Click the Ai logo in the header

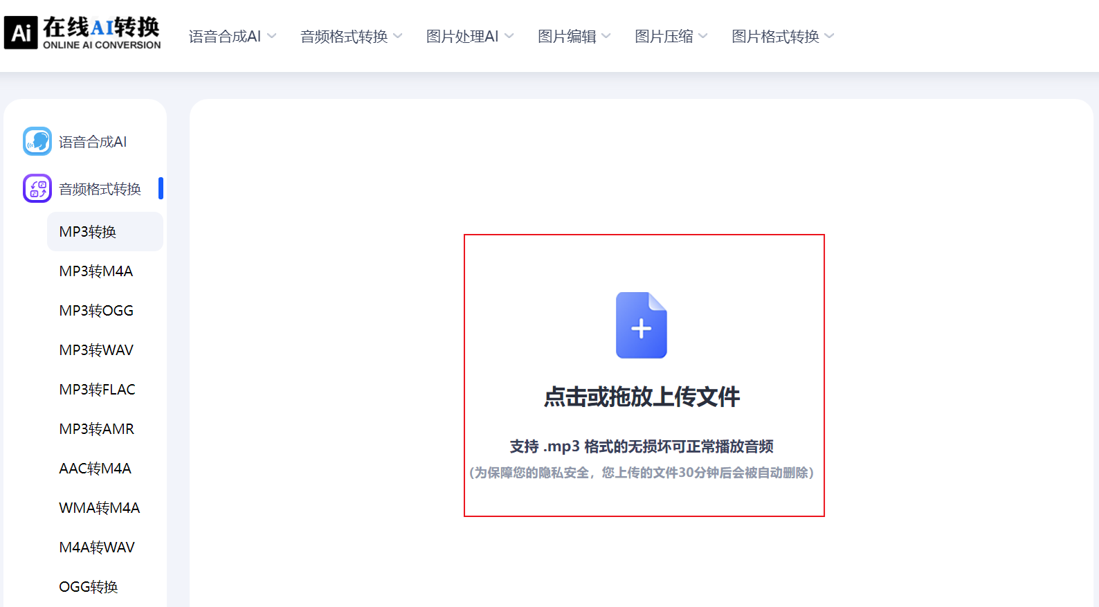point(21,33)
